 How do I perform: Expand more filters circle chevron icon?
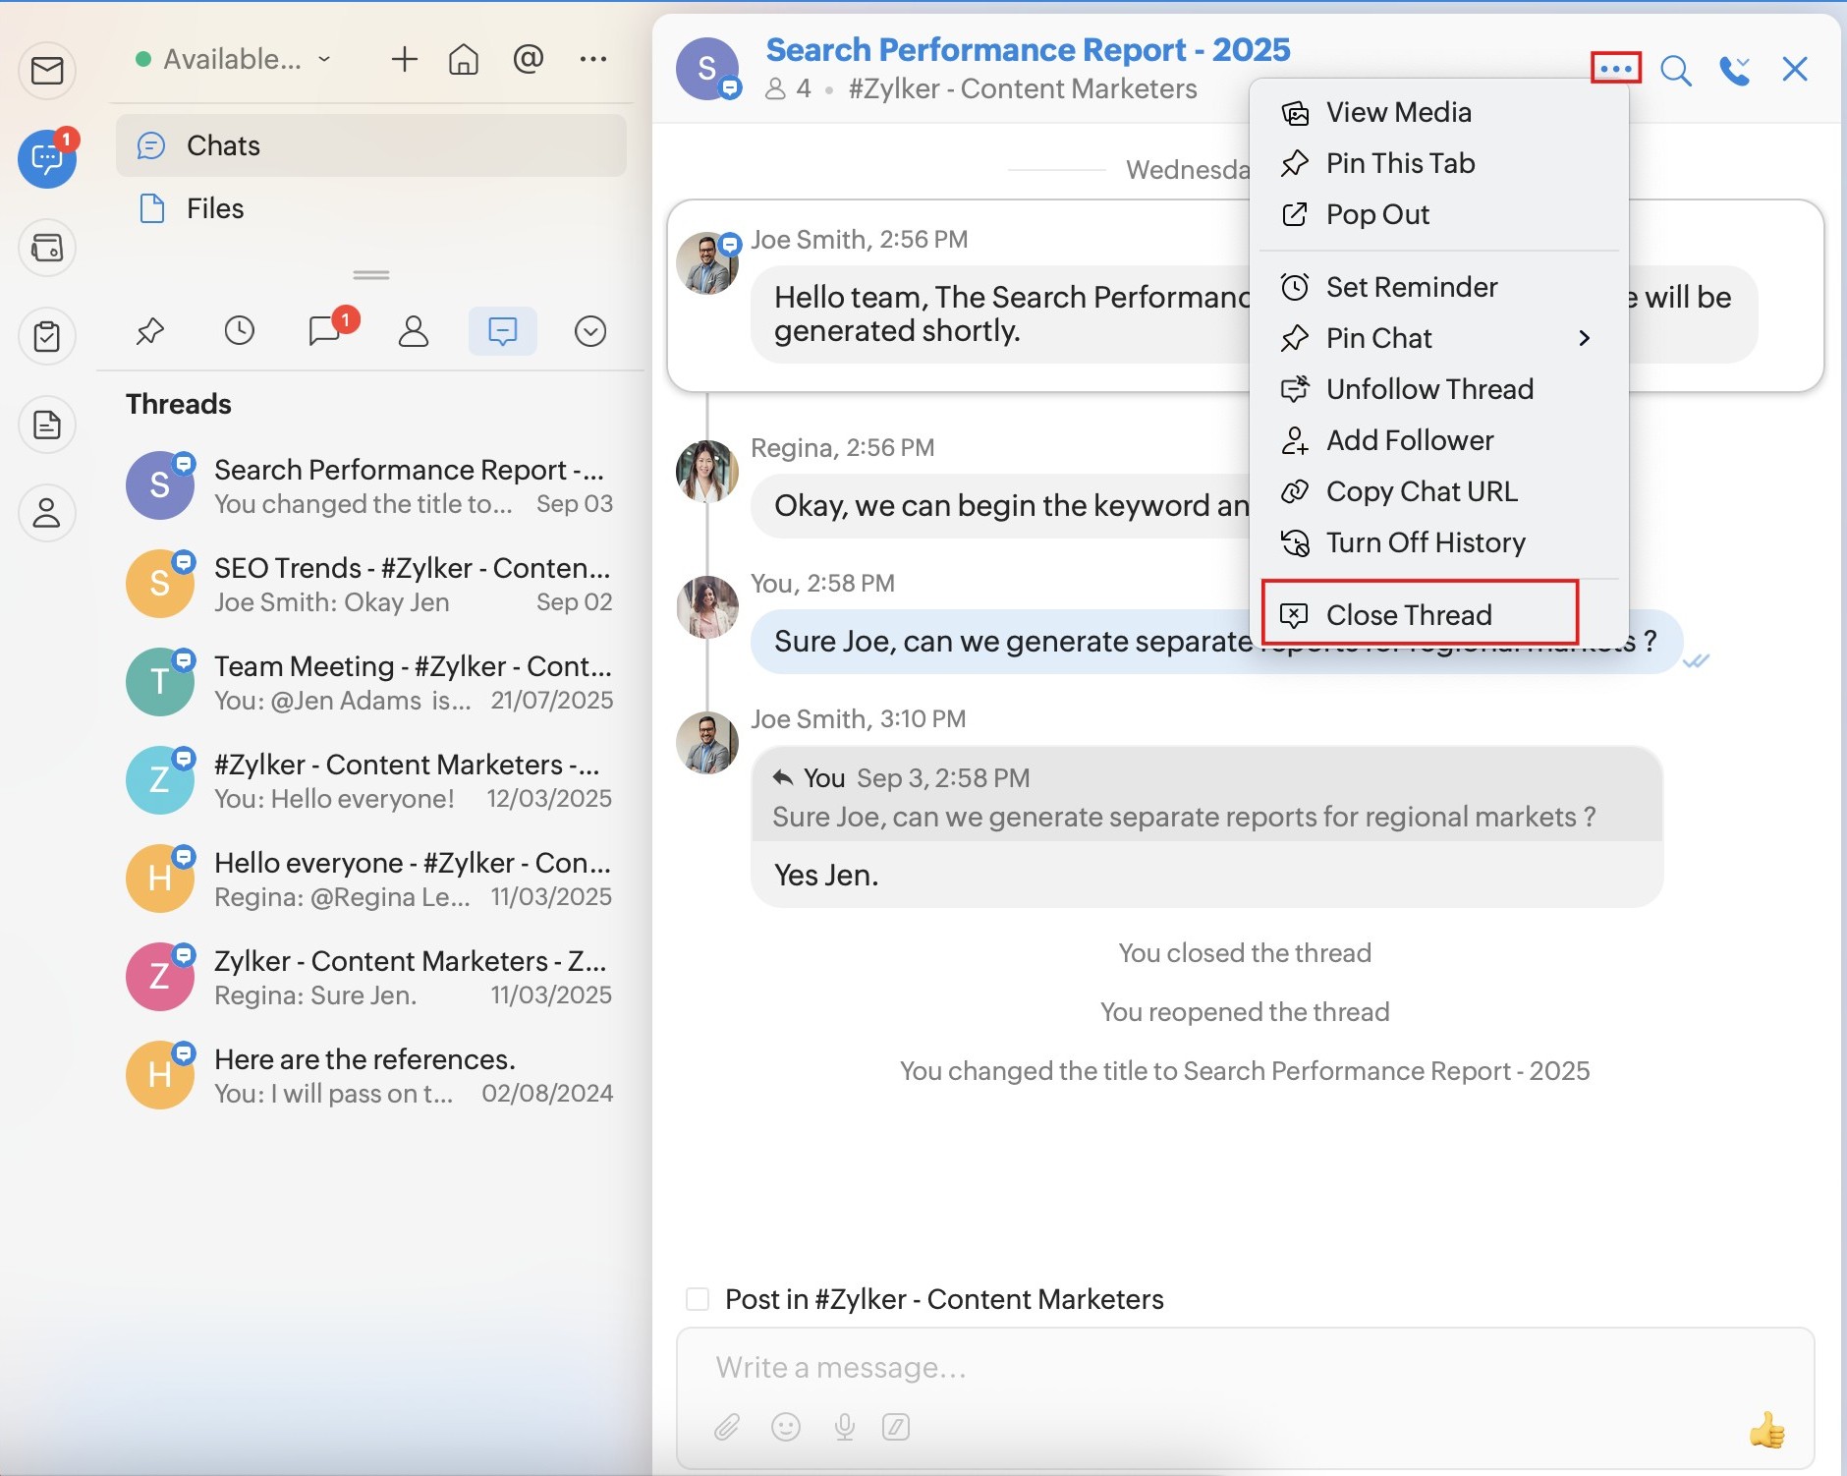589,331
